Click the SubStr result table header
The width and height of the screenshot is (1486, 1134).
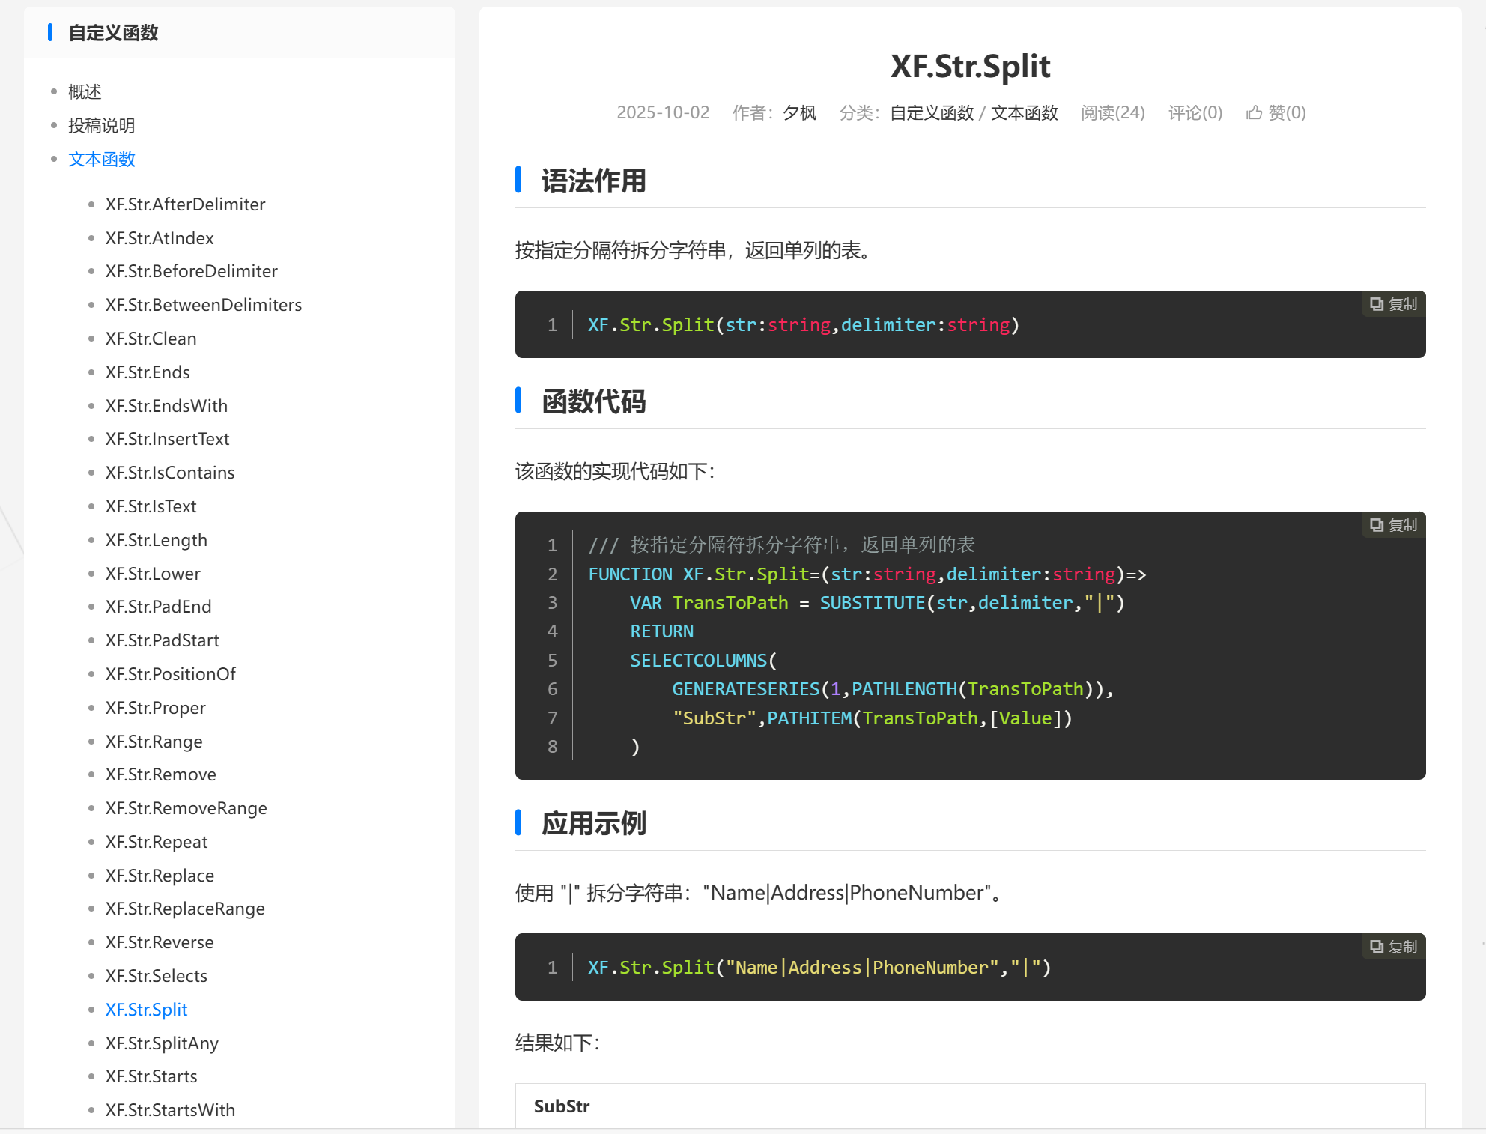(562, 1106)
